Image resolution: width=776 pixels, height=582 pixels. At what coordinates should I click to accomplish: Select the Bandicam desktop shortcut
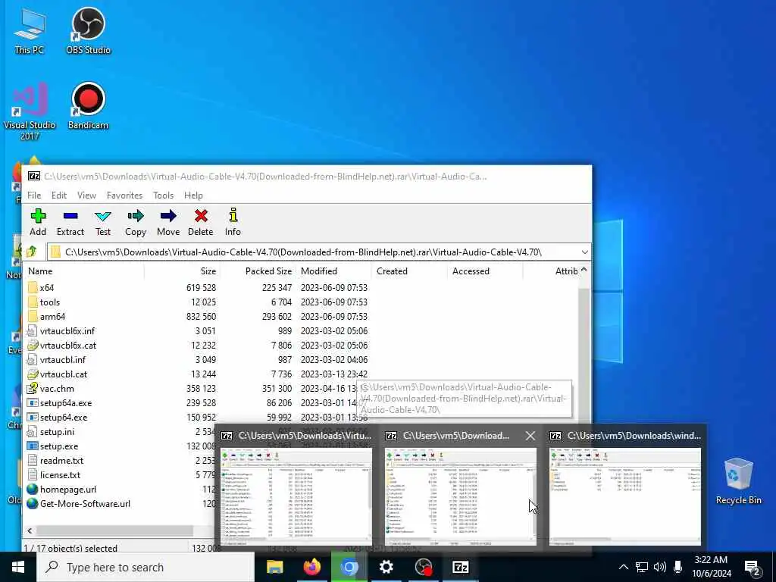point(88,105)
